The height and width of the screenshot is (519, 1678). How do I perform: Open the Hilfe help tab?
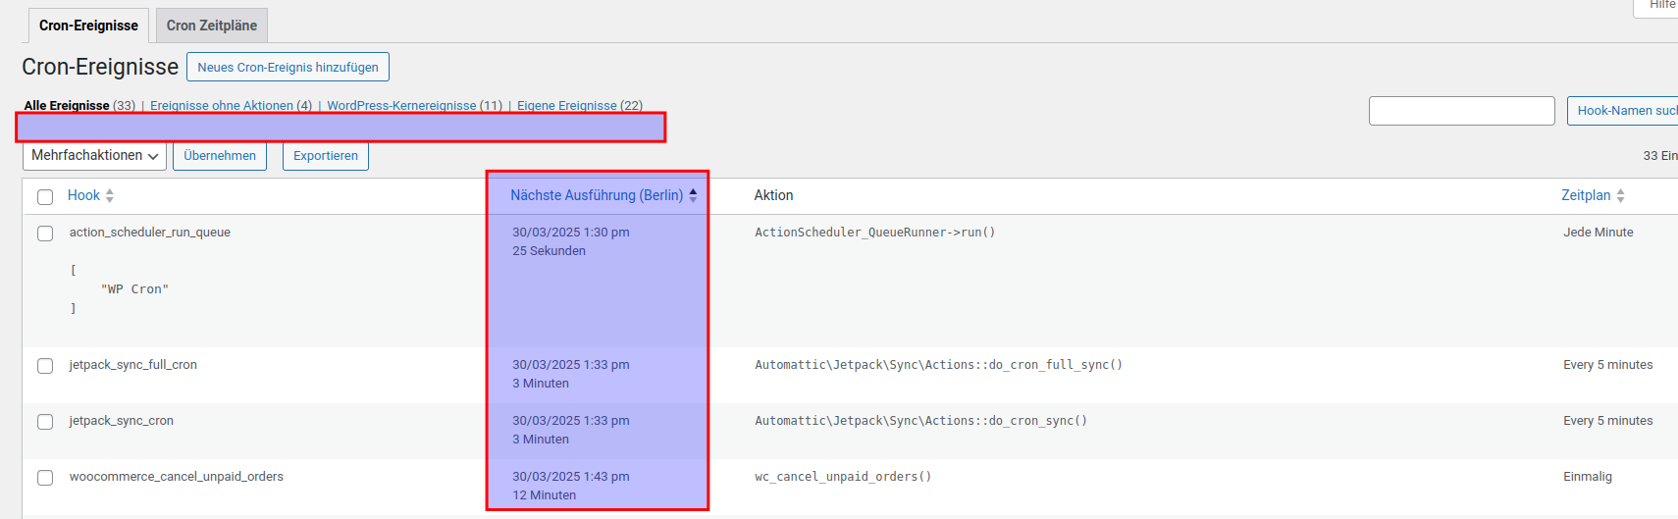(1660, 6)
